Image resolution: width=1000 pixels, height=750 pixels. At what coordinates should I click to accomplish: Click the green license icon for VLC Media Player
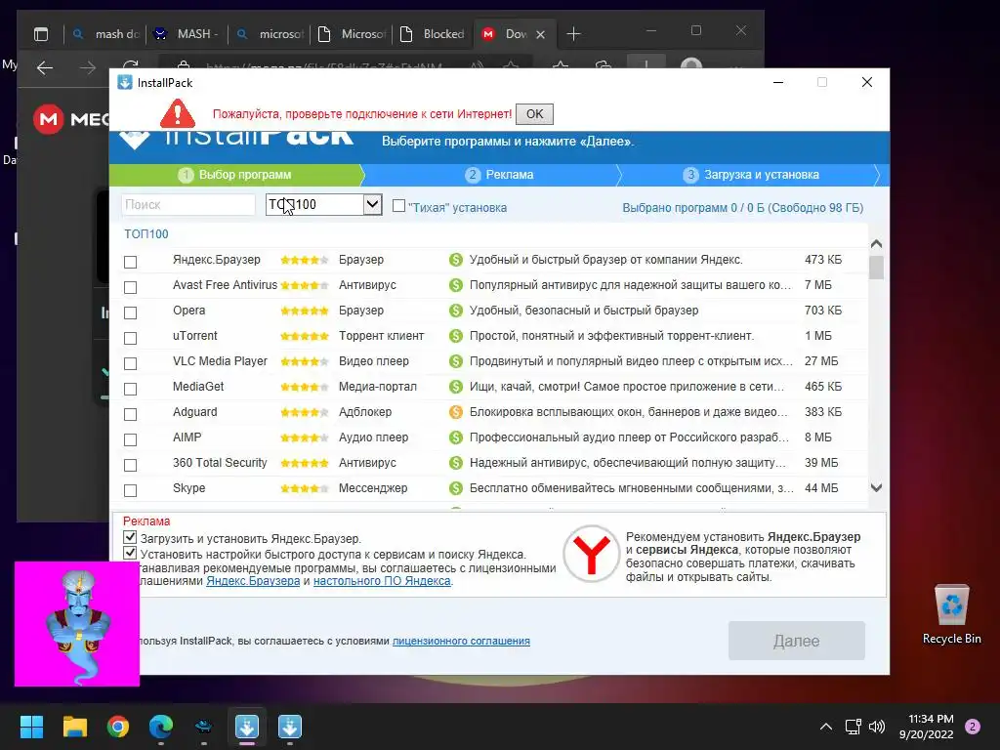coord(455,361)
